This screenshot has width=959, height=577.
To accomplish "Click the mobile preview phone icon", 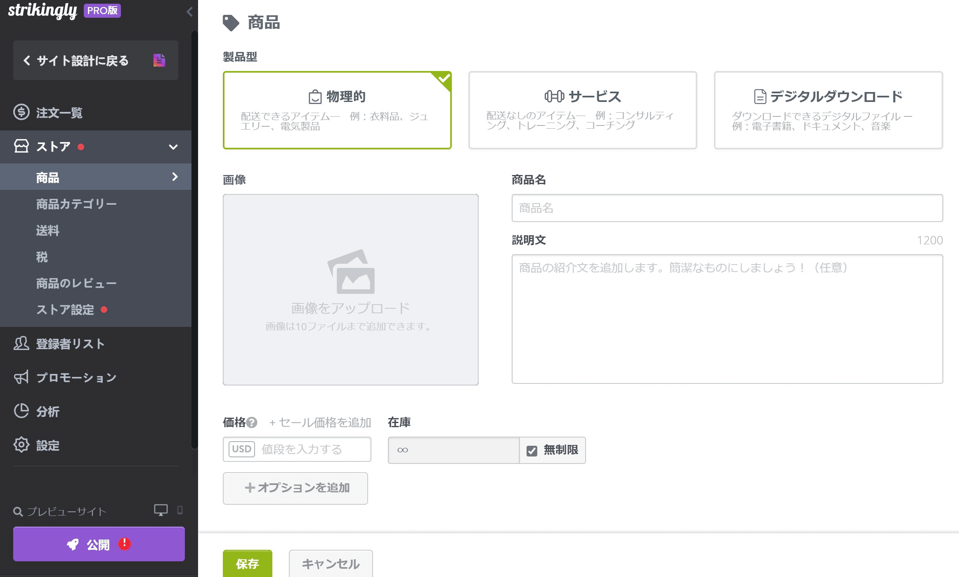I will pyautogui.click(x=179, y=511).
